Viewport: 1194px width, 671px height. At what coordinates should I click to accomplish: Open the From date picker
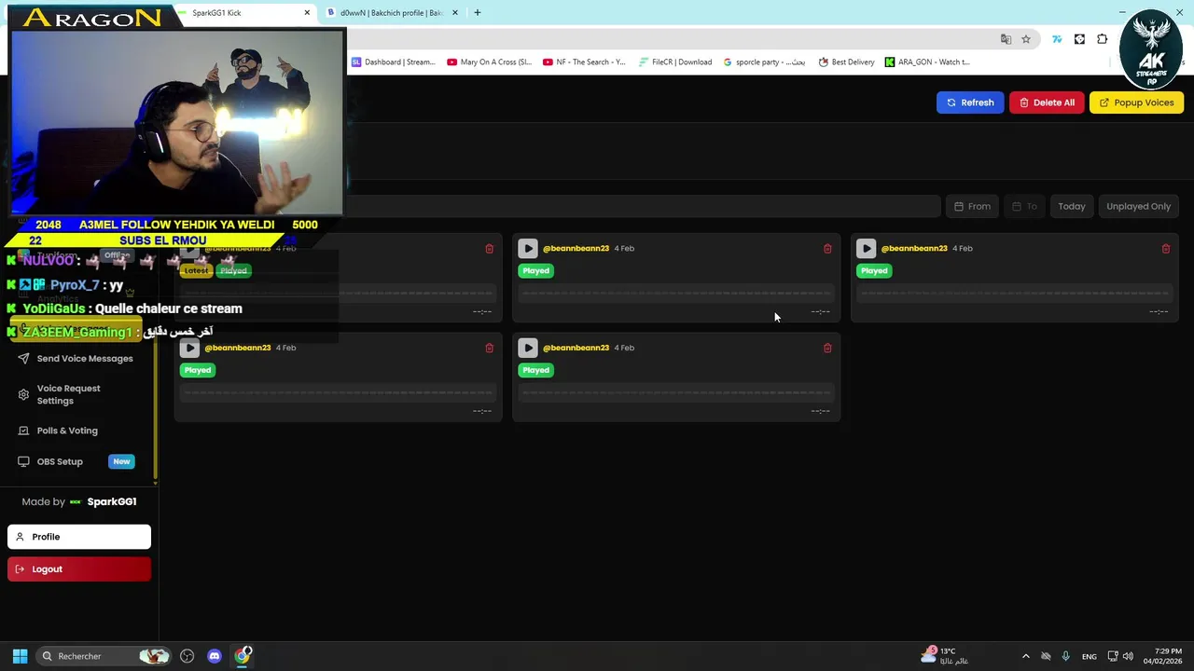pyautogui.click(x=972, y=206)
